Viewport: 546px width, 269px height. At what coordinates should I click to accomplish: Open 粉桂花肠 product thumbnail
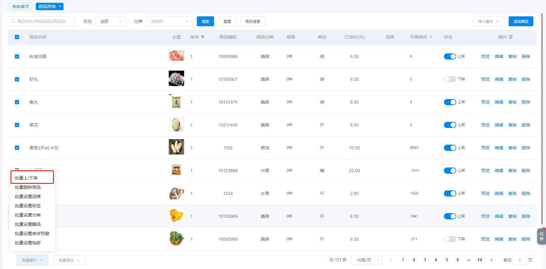(176, 56)
